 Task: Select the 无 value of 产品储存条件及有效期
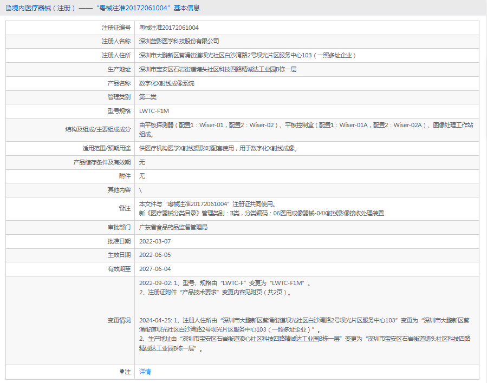(x=142, y=162)
